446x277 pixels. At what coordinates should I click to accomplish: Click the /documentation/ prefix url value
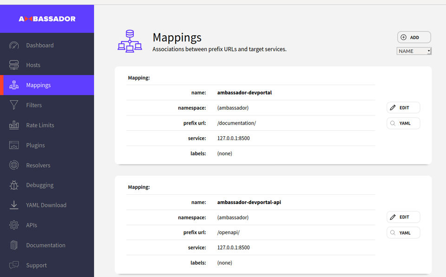236,123
